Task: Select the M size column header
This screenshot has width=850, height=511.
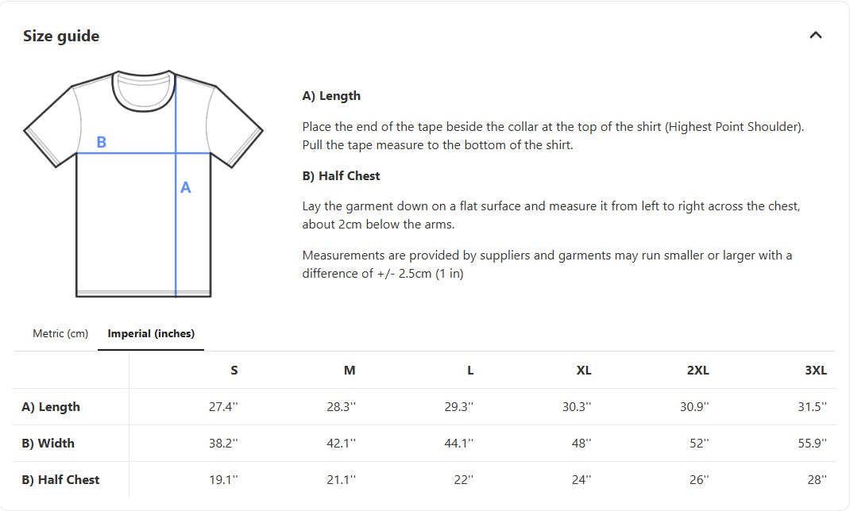Action: pyautogui.click(x=350, y=371)
